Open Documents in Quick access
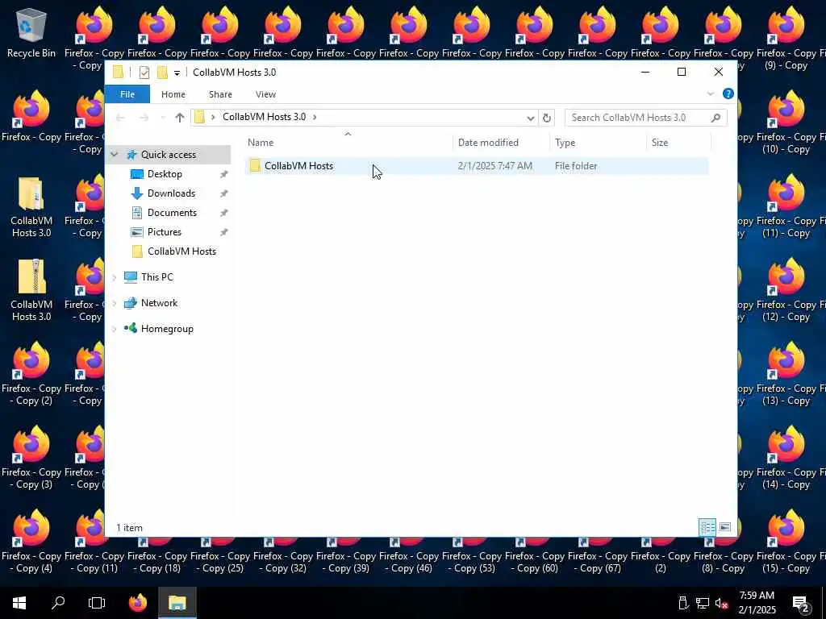826x619 pixels. 172,213
